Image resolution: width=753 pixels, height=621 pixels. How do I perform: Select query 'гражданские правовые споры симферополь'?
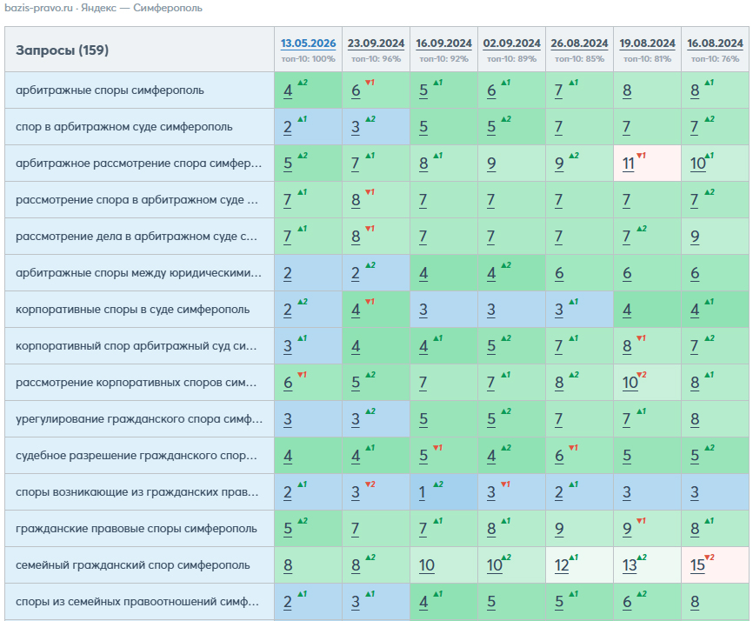click(x=137, y=528)
